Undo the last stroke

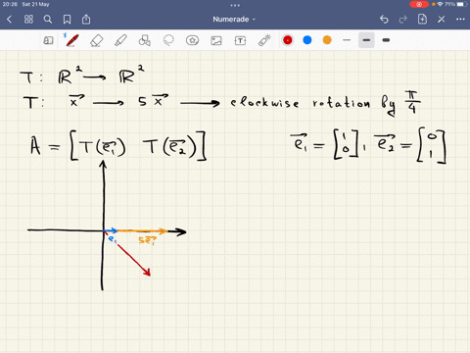tap(384, 20)
